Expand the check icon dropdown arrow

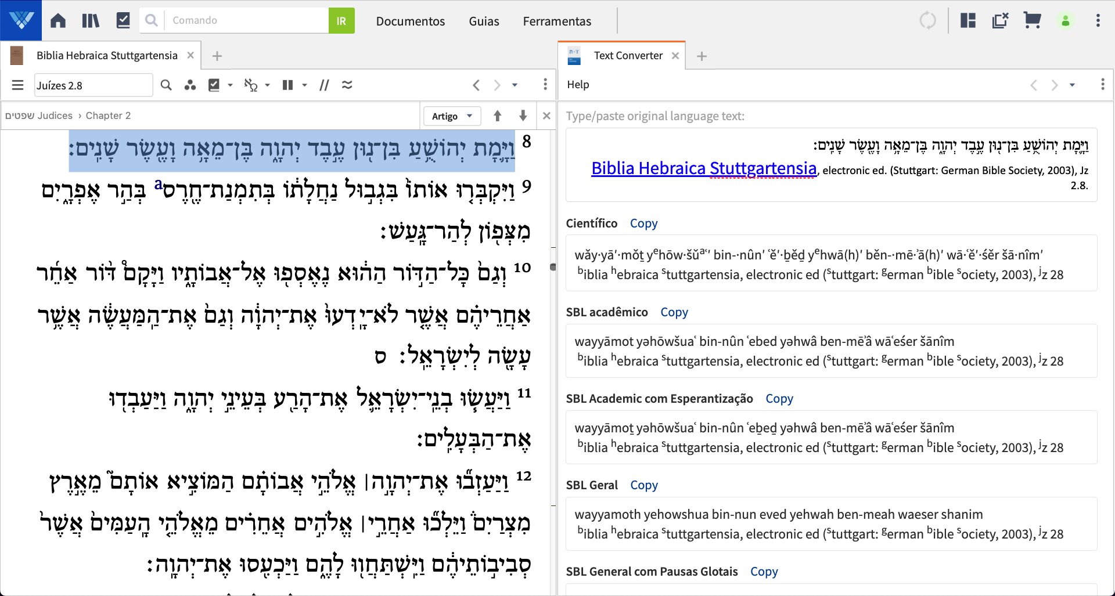(230, 85)
